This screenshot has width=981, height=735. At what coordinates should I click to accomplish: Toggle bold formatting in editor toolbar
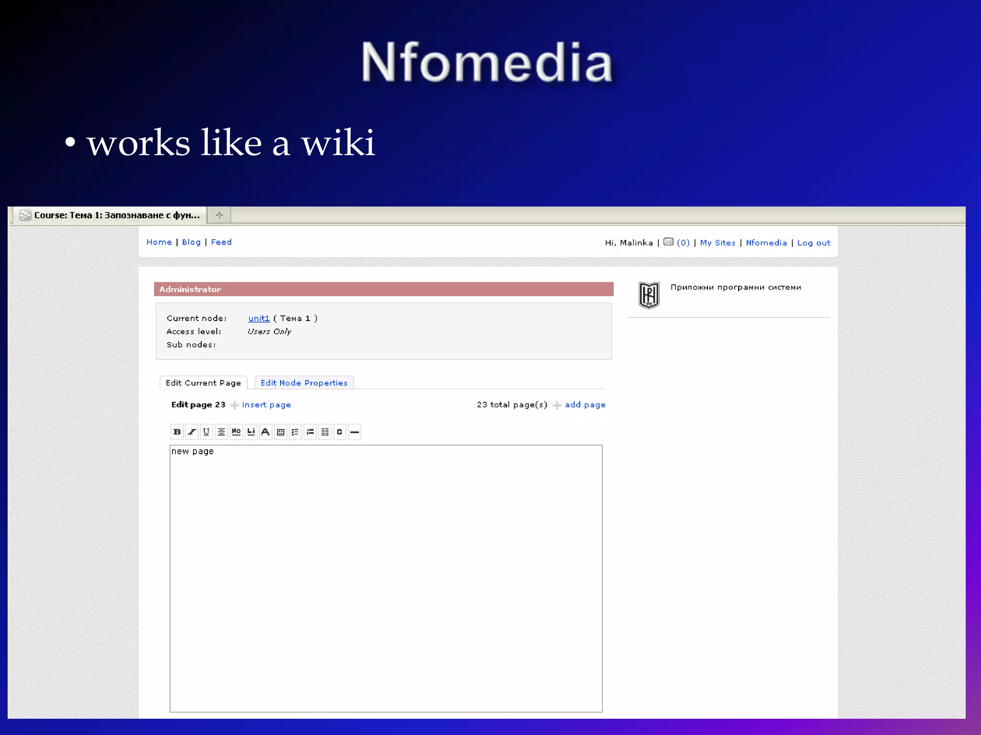tap(177, 432)
